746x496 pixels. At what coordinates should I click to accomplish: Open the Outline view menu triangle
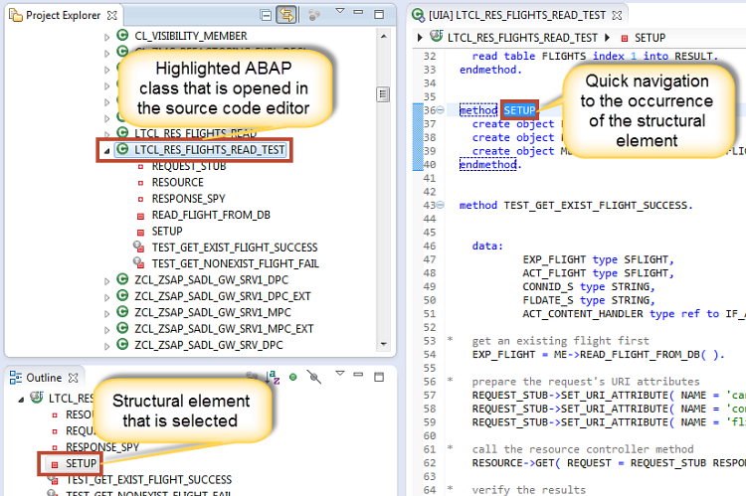point(340,374)
